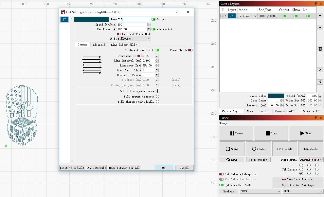Click the Reset to Default button
Viewport: 324px width, 197px height.
[72, 168]
